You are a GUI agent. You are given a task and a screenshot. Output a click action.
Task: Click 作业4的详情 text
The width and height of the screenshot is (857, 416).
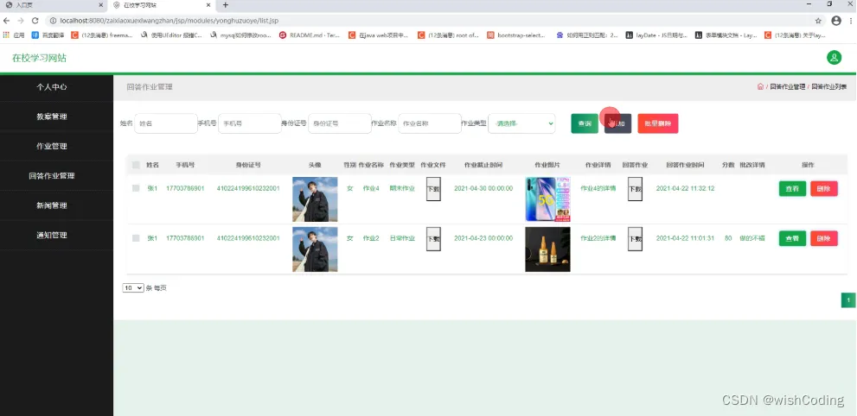point(598,189)
